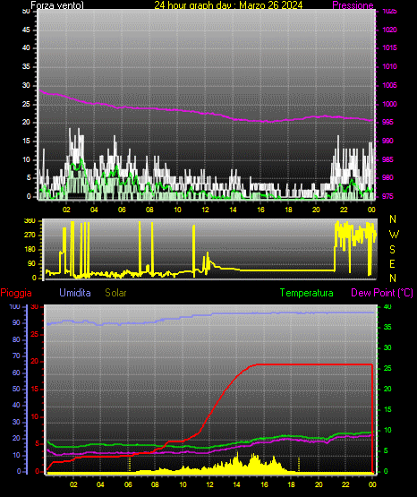The width and height of the screenshot is (417, 497).
Task: Click the Solar legend label
Action: click(116, 293)
